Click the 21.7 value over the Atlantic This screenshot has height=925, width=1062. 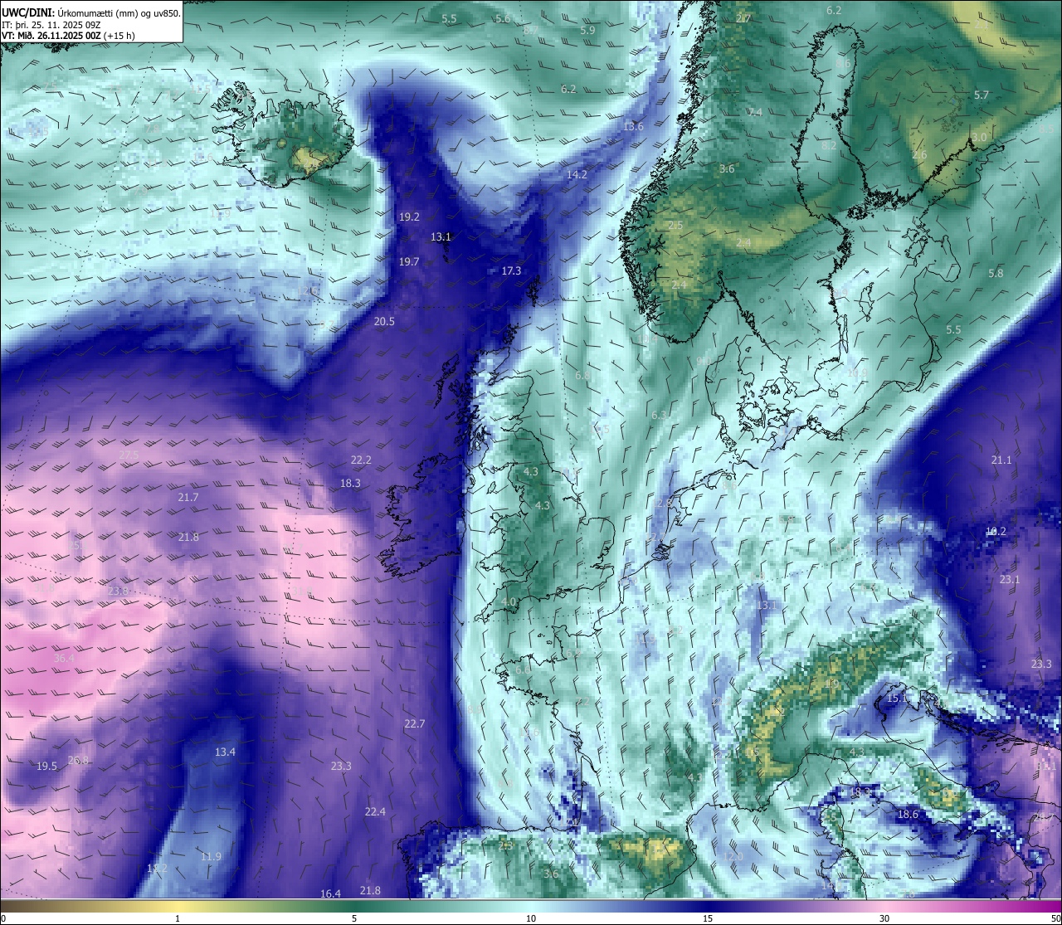(188, 497)
